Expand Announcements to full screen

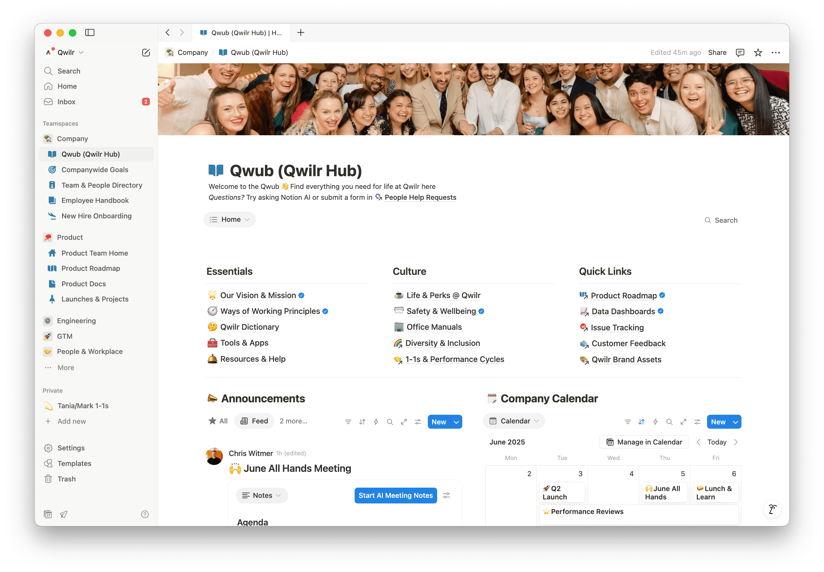click(x=404, y=422)
